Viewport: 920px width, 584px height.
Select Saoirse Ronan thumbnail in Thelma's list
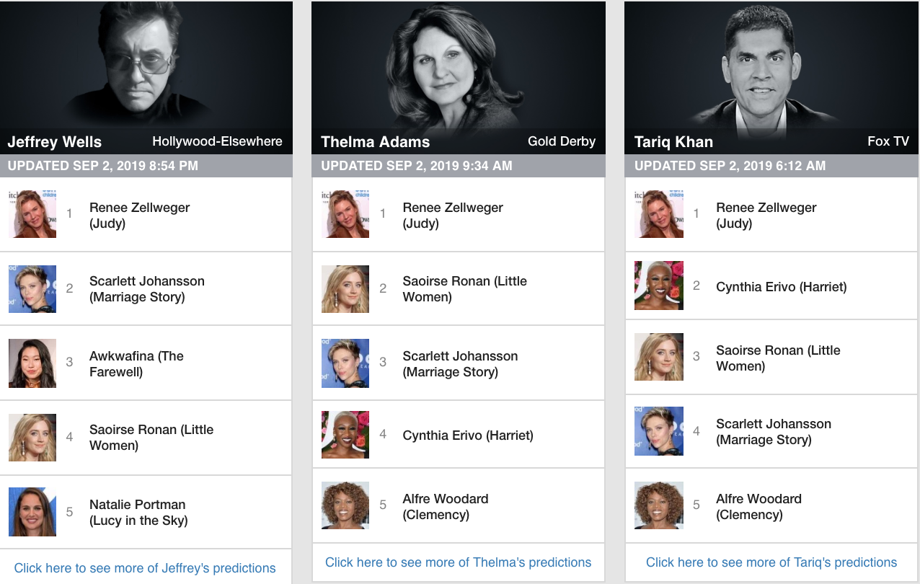pos(345,289)
